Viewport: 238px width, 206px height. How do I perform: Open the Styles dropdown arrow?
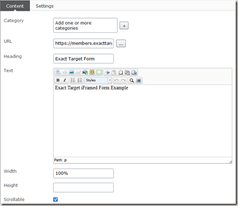pos(110,80)
